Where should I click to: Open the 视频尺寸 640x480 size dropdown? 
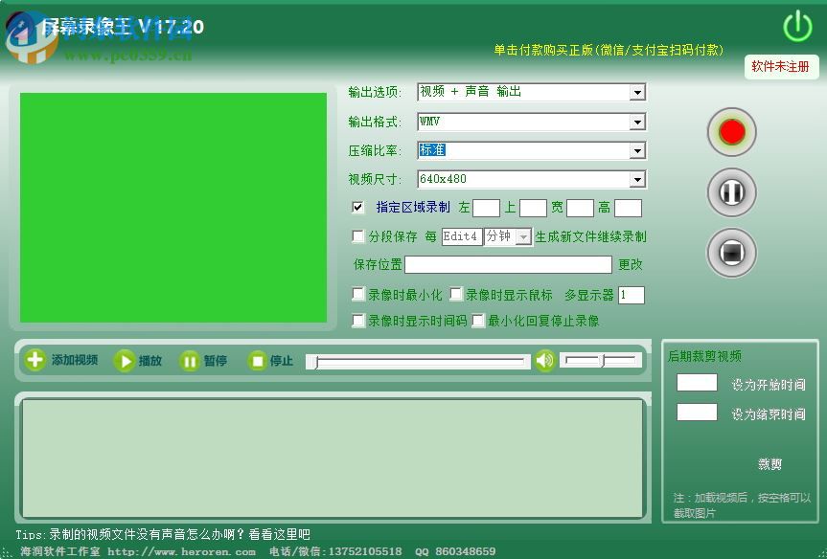click(636, 179)
